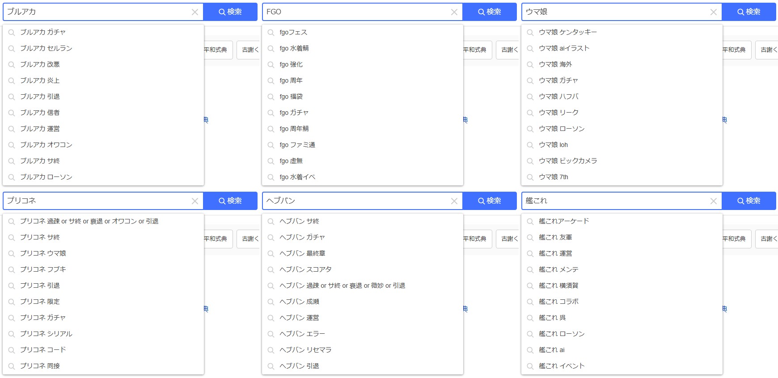Pick the suggestion ウマ娘 ケンタッキー
Viewport: 778px width, 378px height.
pos(622,32)
